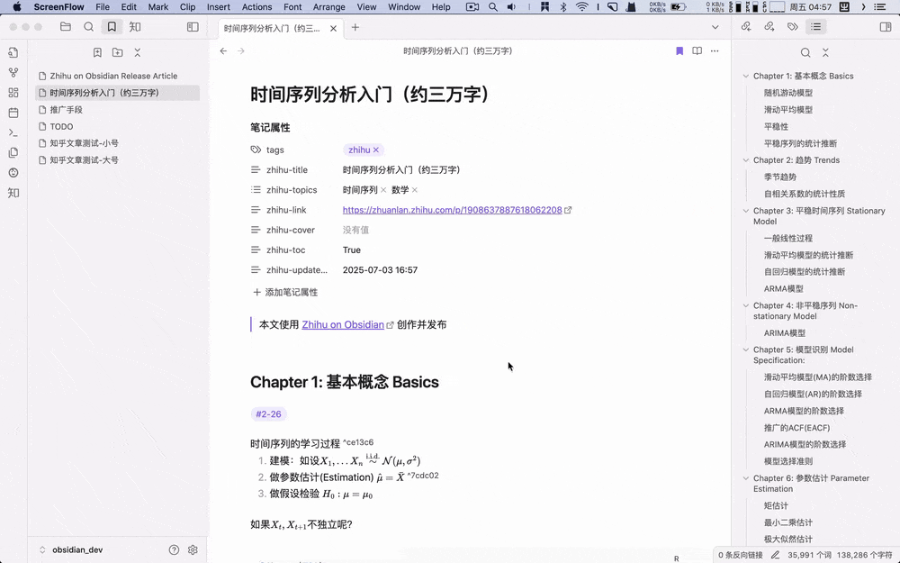
Task: Click the 添加笔记属性 add property button
Action: [290, 292]
